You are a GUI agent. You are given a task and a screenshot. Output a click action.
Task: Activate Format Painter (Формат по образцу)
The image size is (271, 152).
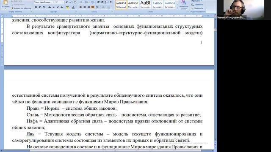[x=21, y=8]
